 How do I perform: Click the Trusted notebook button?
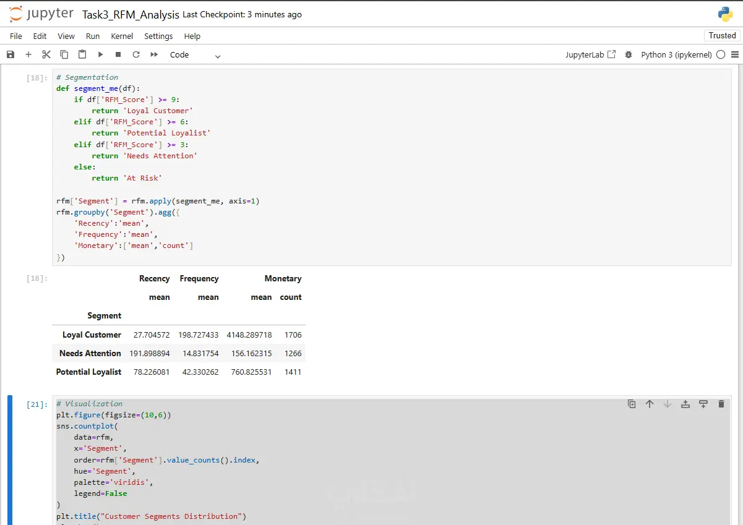click(722, 35)
